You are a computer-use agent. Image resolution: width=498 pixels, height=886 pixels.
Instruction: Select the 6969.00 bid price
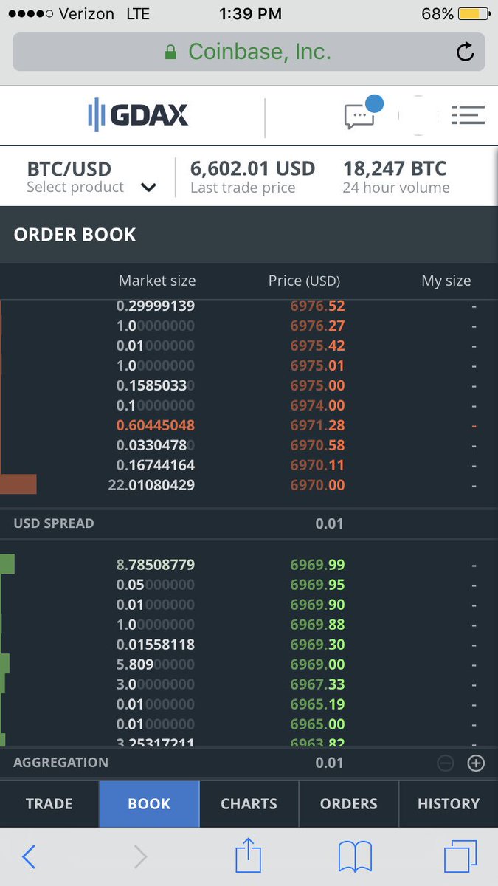pos(317,664)
